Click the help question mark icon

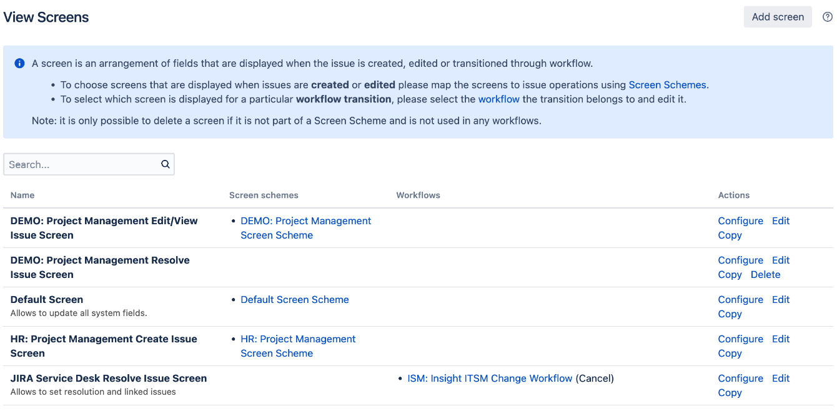pos(827,17)
